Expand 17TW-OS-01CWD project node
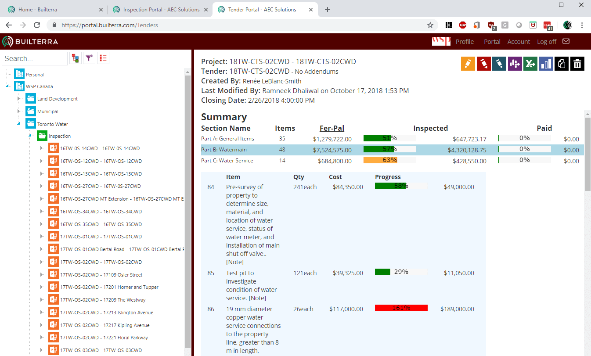 coord(42,237)
